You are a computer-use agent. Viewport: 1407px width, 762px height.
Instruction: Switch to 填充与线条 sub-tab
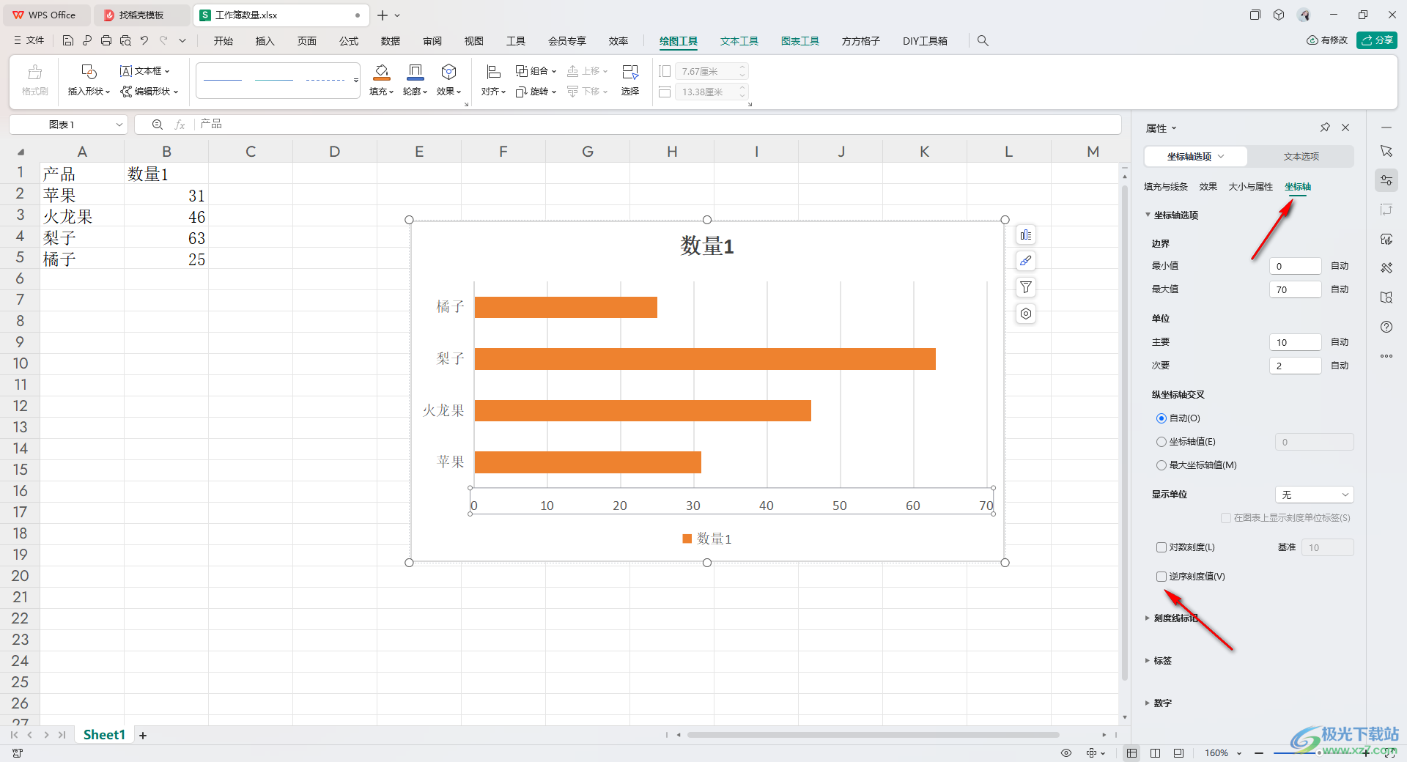coord(1166,187)
